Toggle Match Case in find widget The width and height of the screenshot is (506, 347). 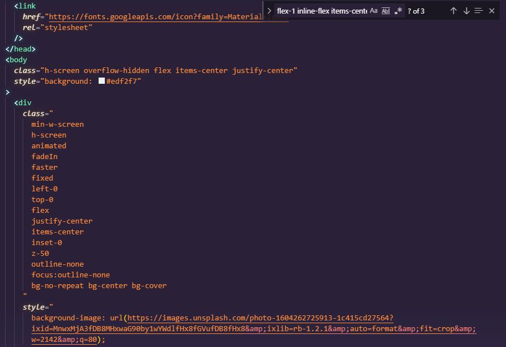pyautogui.click(x=373, y=11)
